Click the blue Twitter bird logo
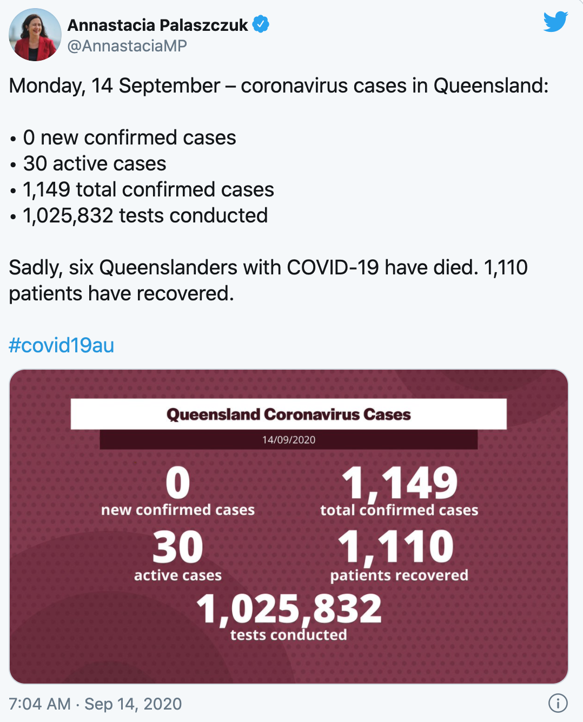Screen dimensions: 583x722 [555, 22]
